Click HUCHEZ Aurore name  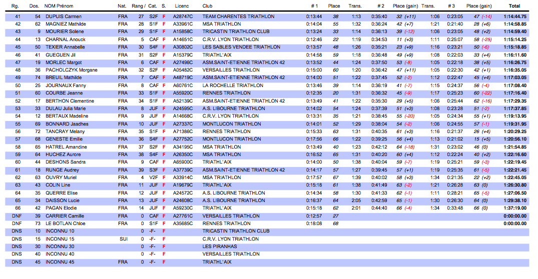[63, 154]
